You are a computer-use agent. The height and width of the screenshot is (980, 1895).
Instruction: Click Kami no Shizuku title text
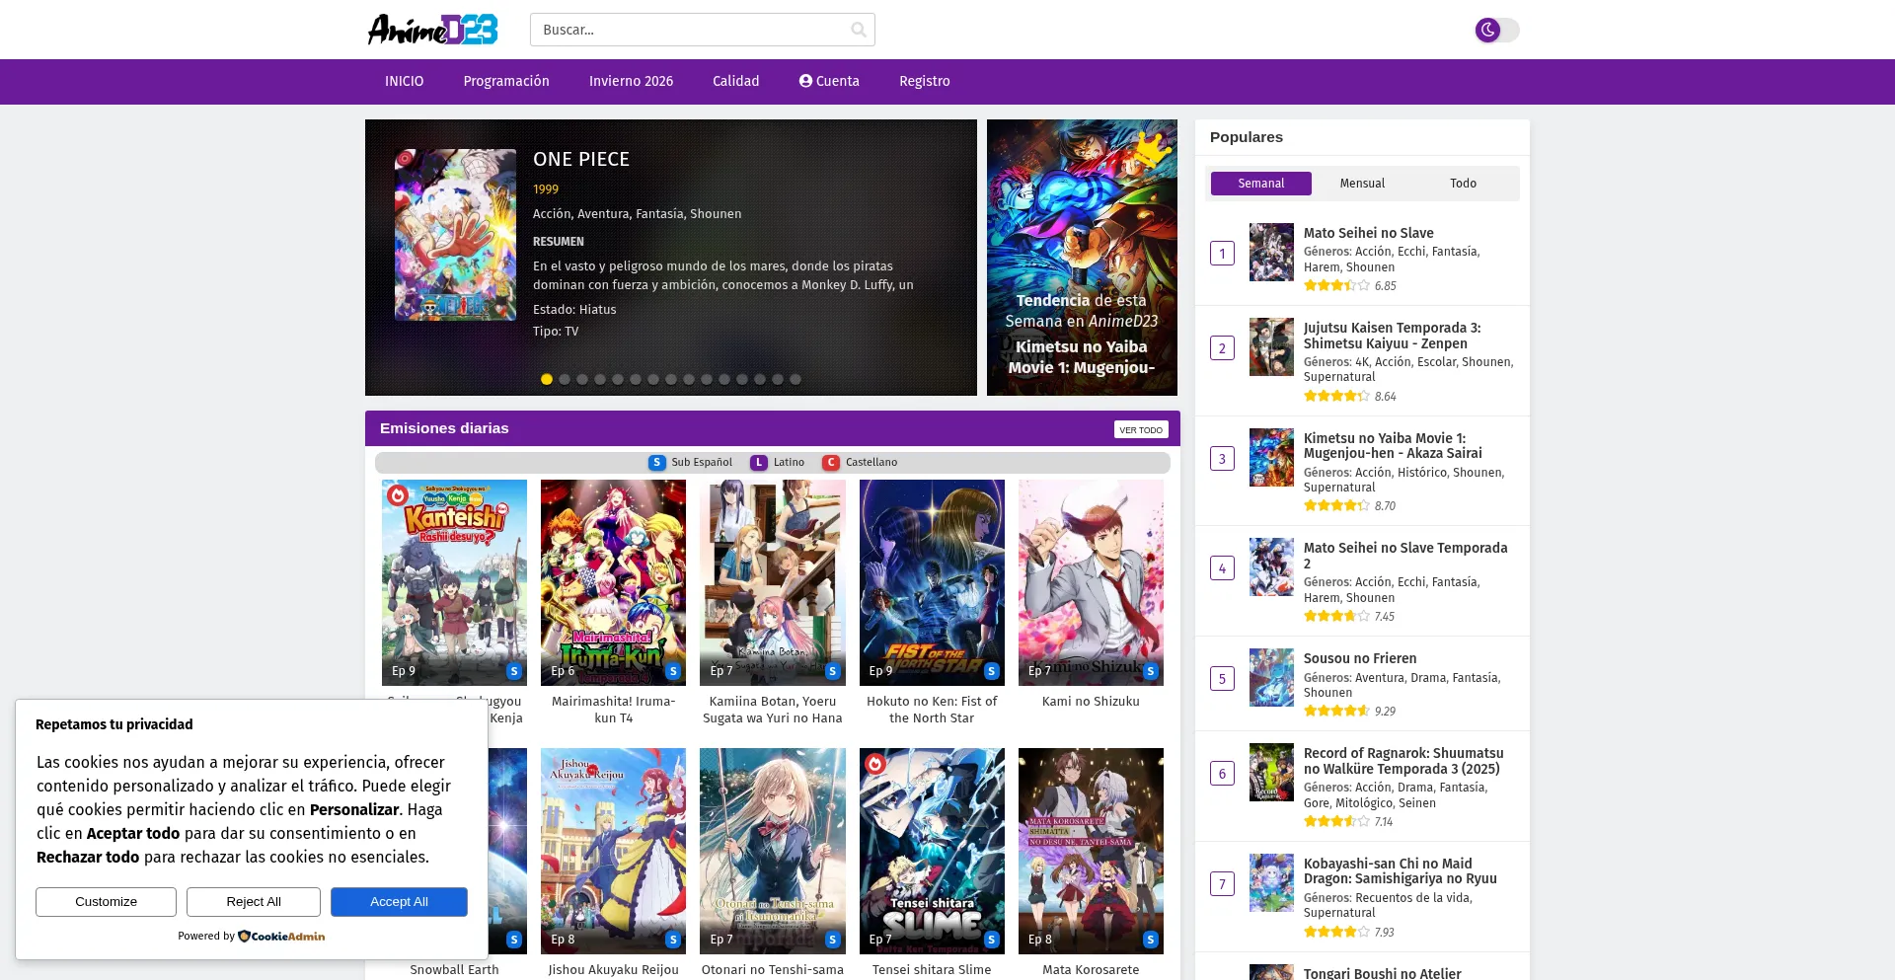click(x=1091, y=702)
